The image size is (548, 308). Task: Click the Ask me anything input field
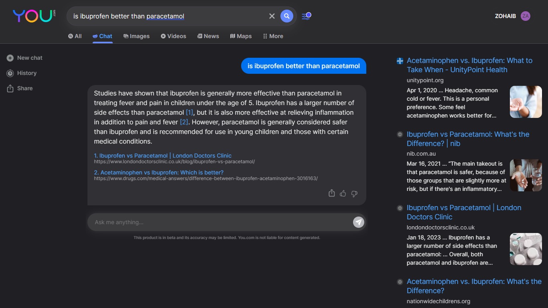[x=221, y=222]
